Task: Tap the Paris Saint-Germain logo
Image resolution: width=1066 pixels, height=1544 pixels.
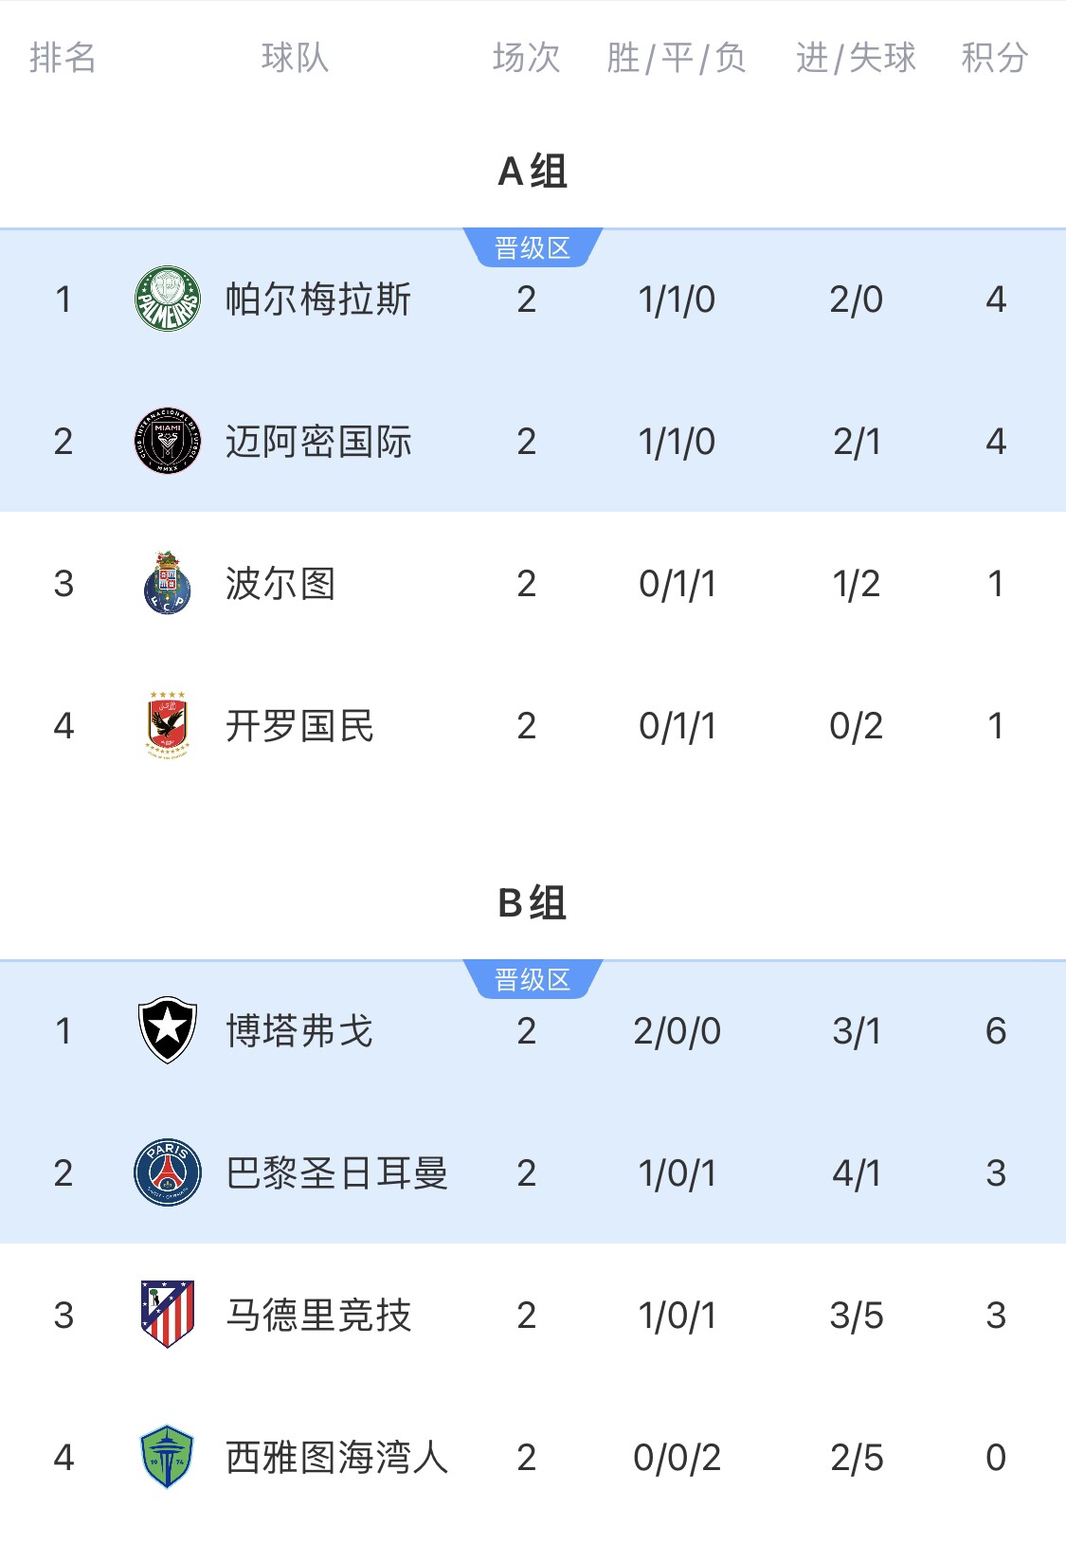Action: point(168,1172)
